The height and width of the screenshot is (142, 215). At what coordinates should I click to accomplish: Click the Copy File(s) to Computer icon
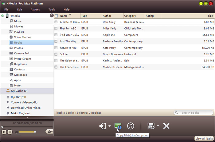click(x=118, y=126)
